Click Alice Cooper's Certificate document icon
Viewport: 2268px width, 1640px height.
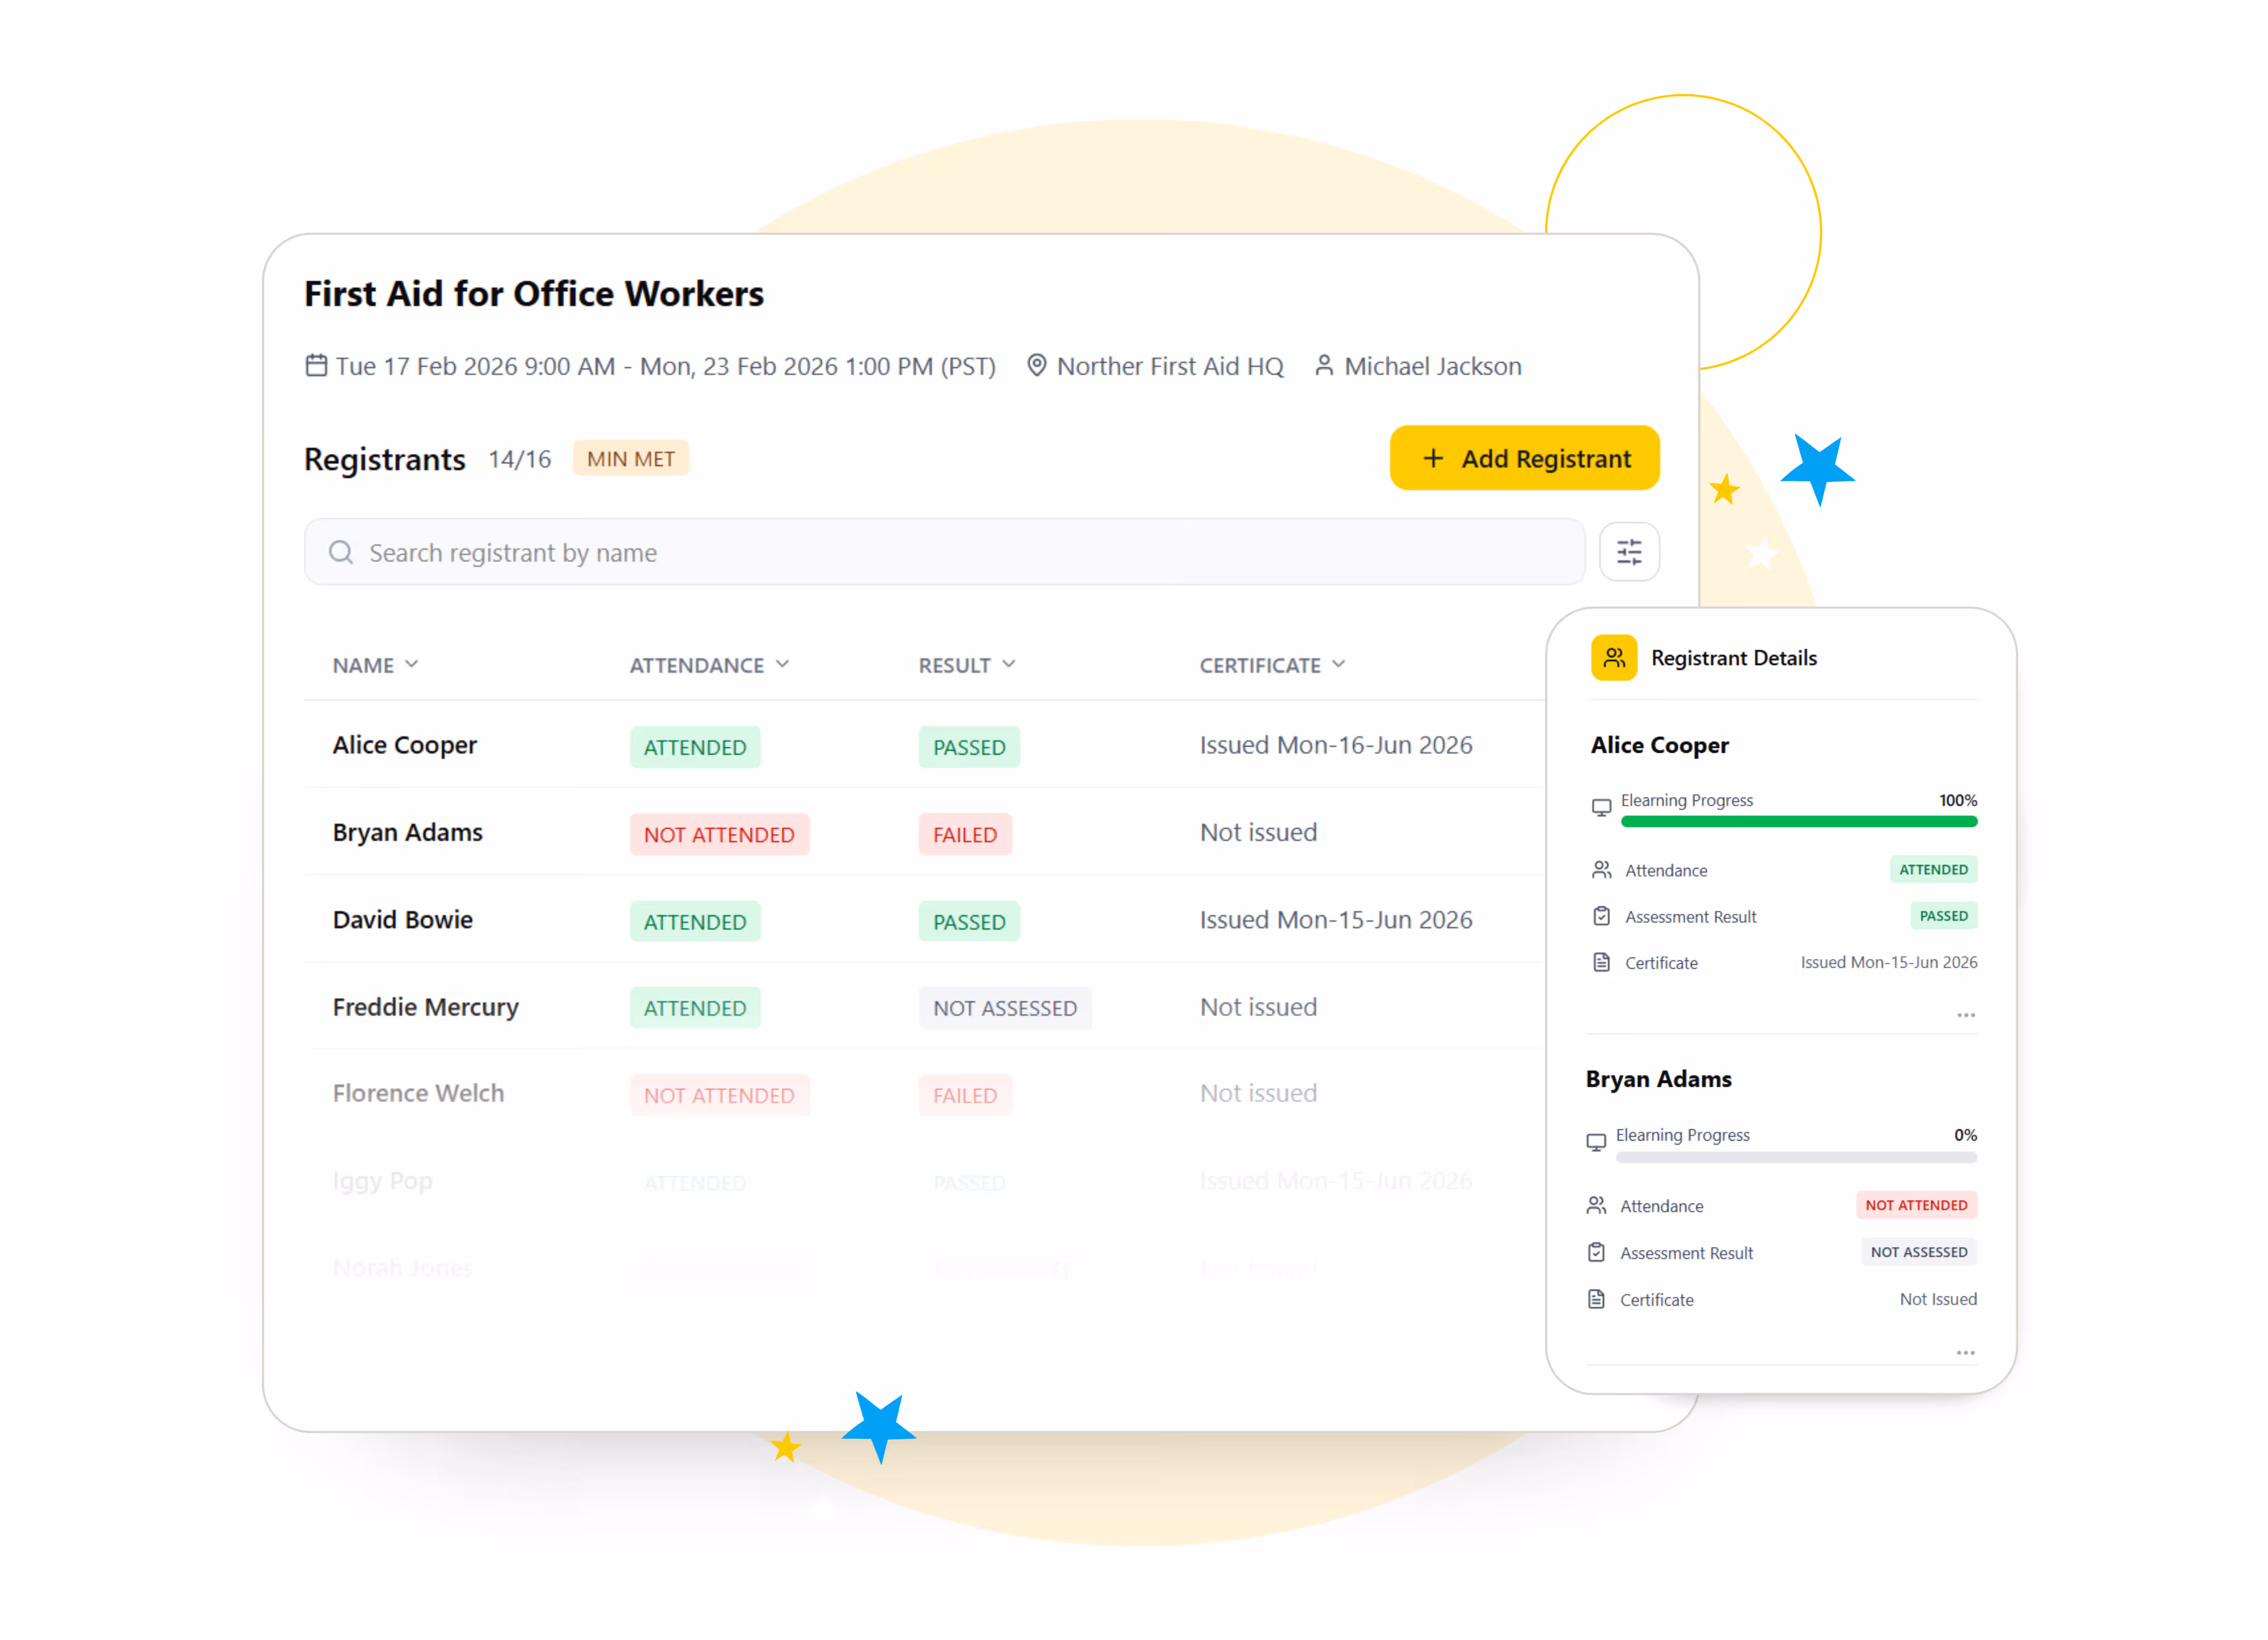pos(1601,962)
